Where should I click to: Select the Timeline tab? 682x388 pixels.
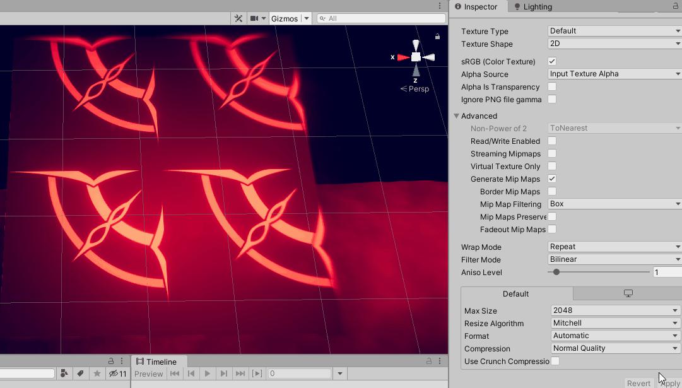[x=158, y=361]
